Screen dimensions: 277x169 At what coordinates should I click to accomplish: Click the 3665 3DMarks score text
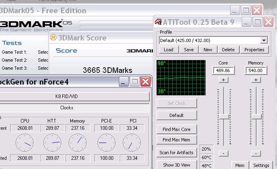108,70
